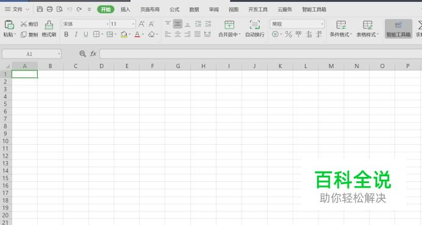The height and width of the screenshot is (225, 422).
Task: Apply percent style
Action: click(288, 34)
